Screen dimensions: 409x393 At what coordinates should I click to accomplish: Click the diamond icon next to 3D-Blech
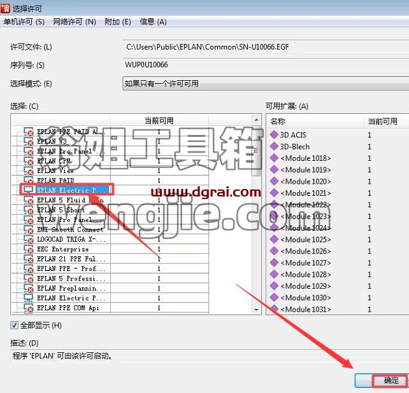click(274, 146)
